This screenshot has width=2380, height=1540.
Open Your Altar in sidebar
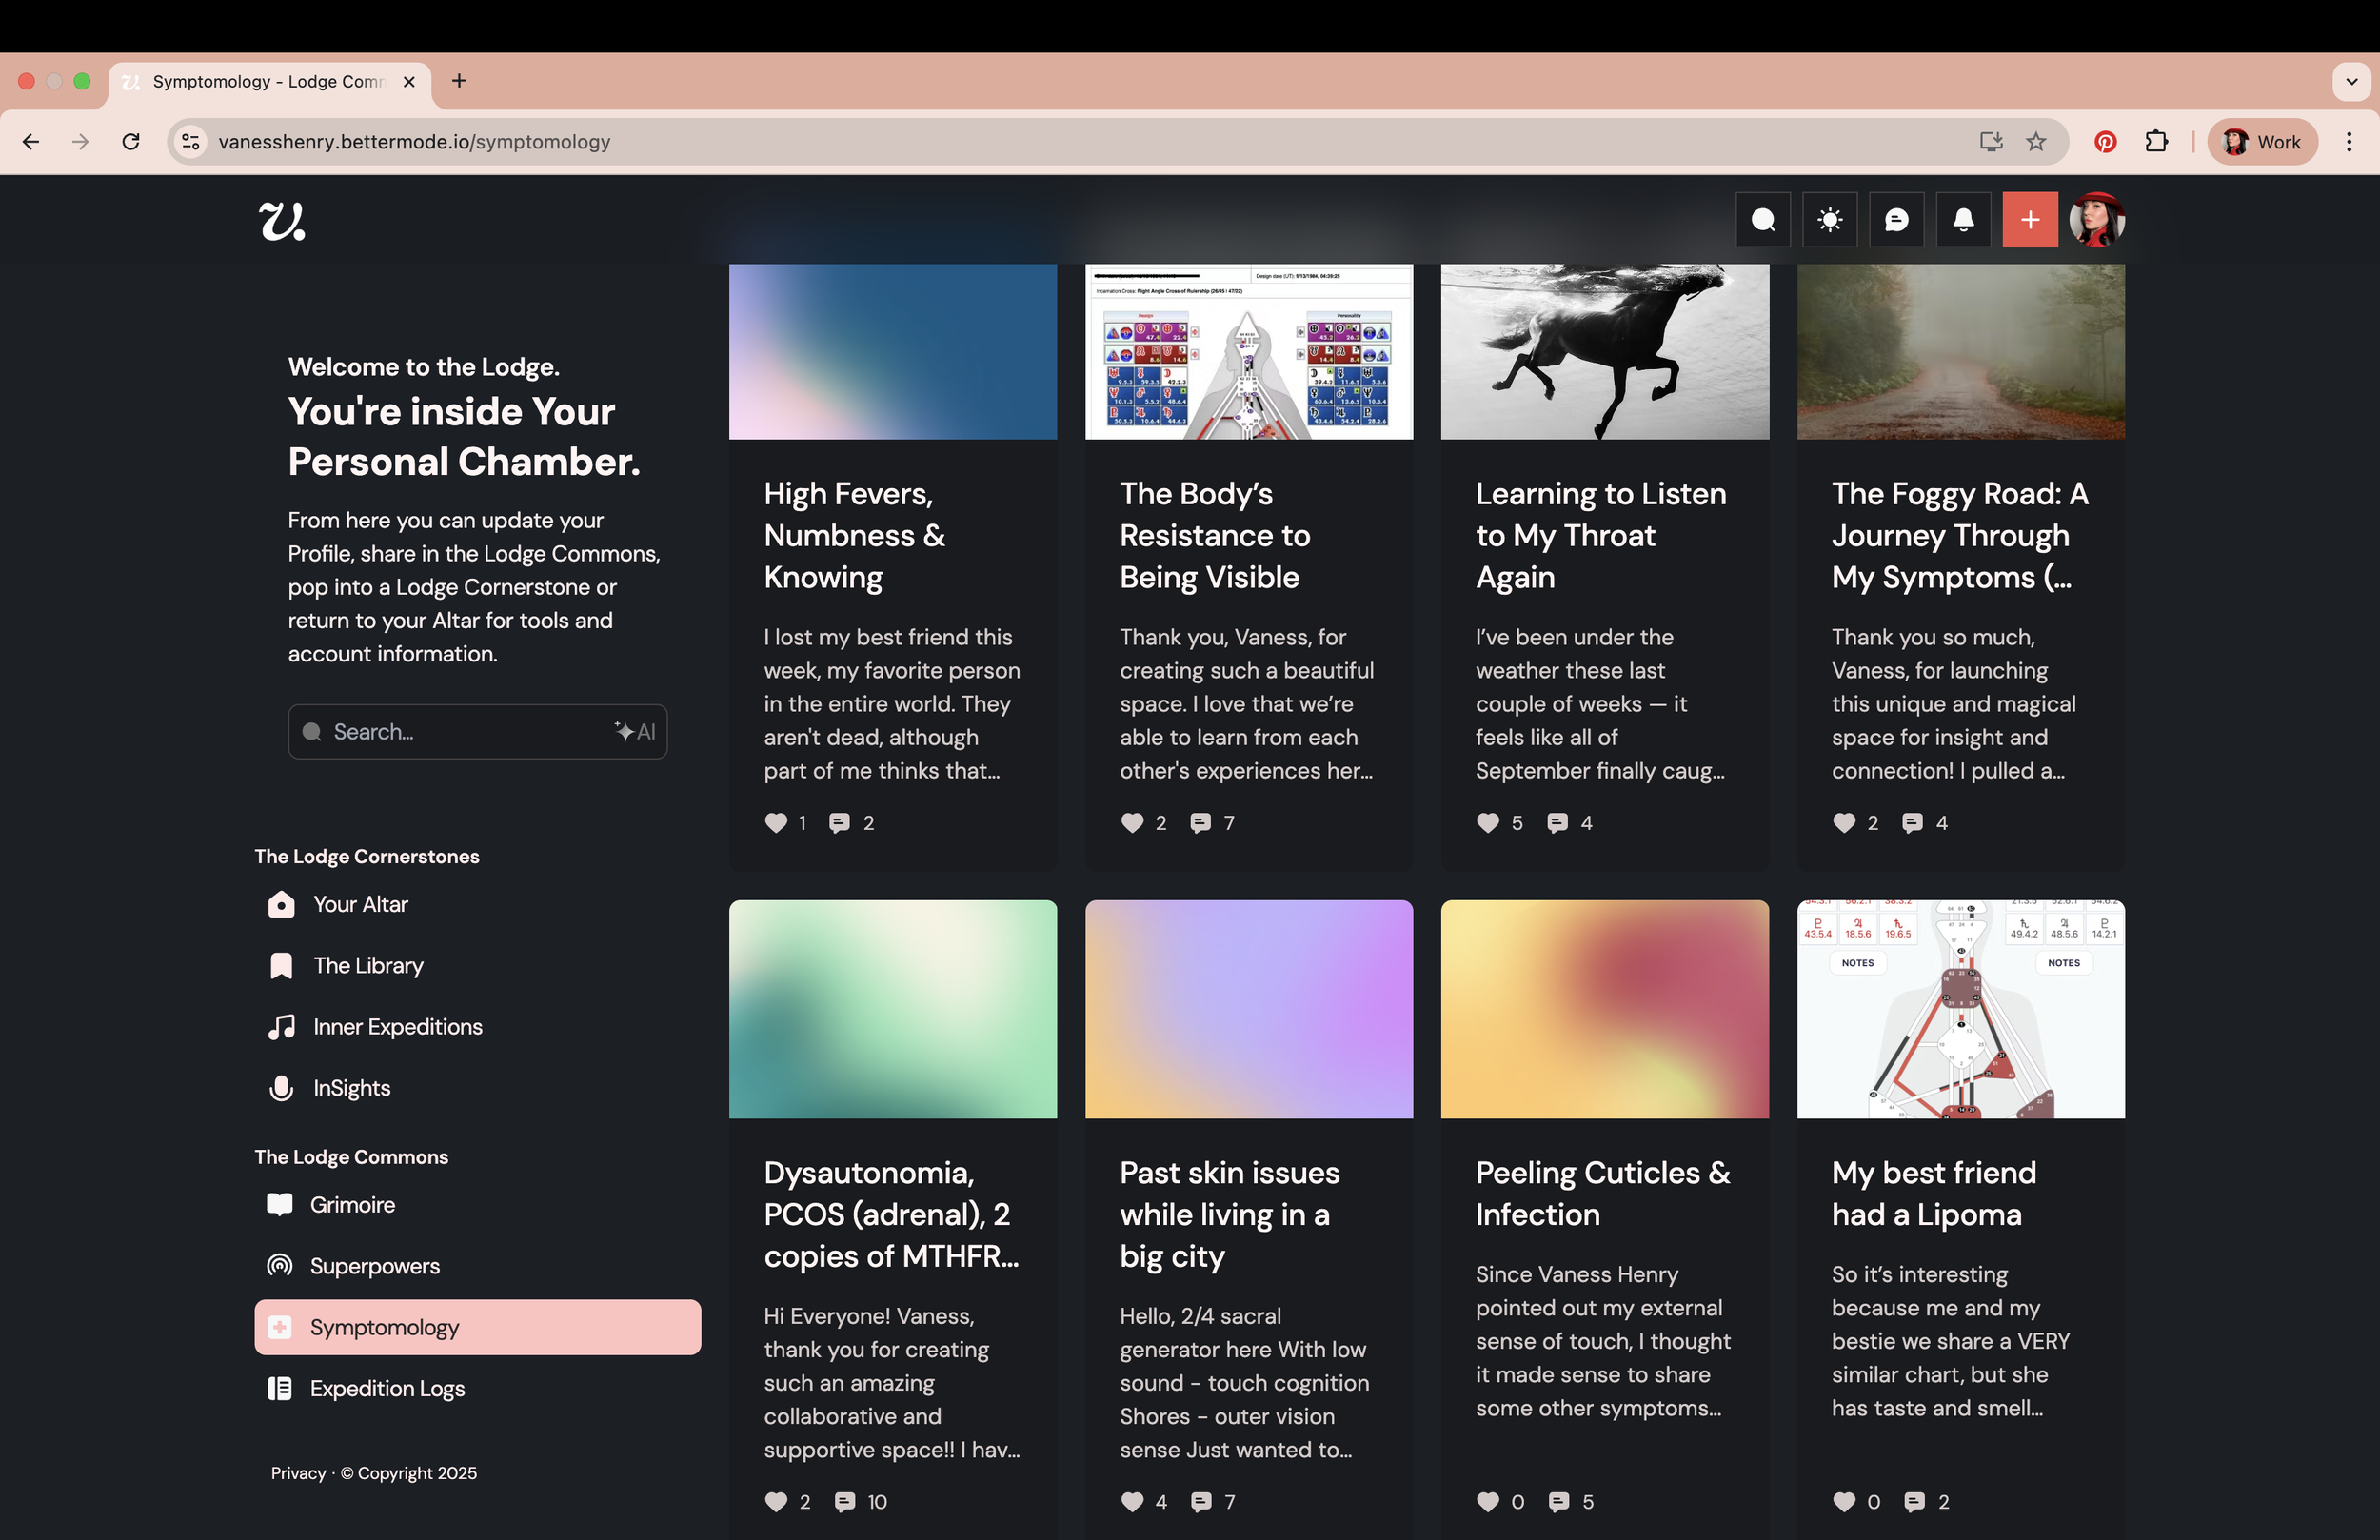coord(360,904)
